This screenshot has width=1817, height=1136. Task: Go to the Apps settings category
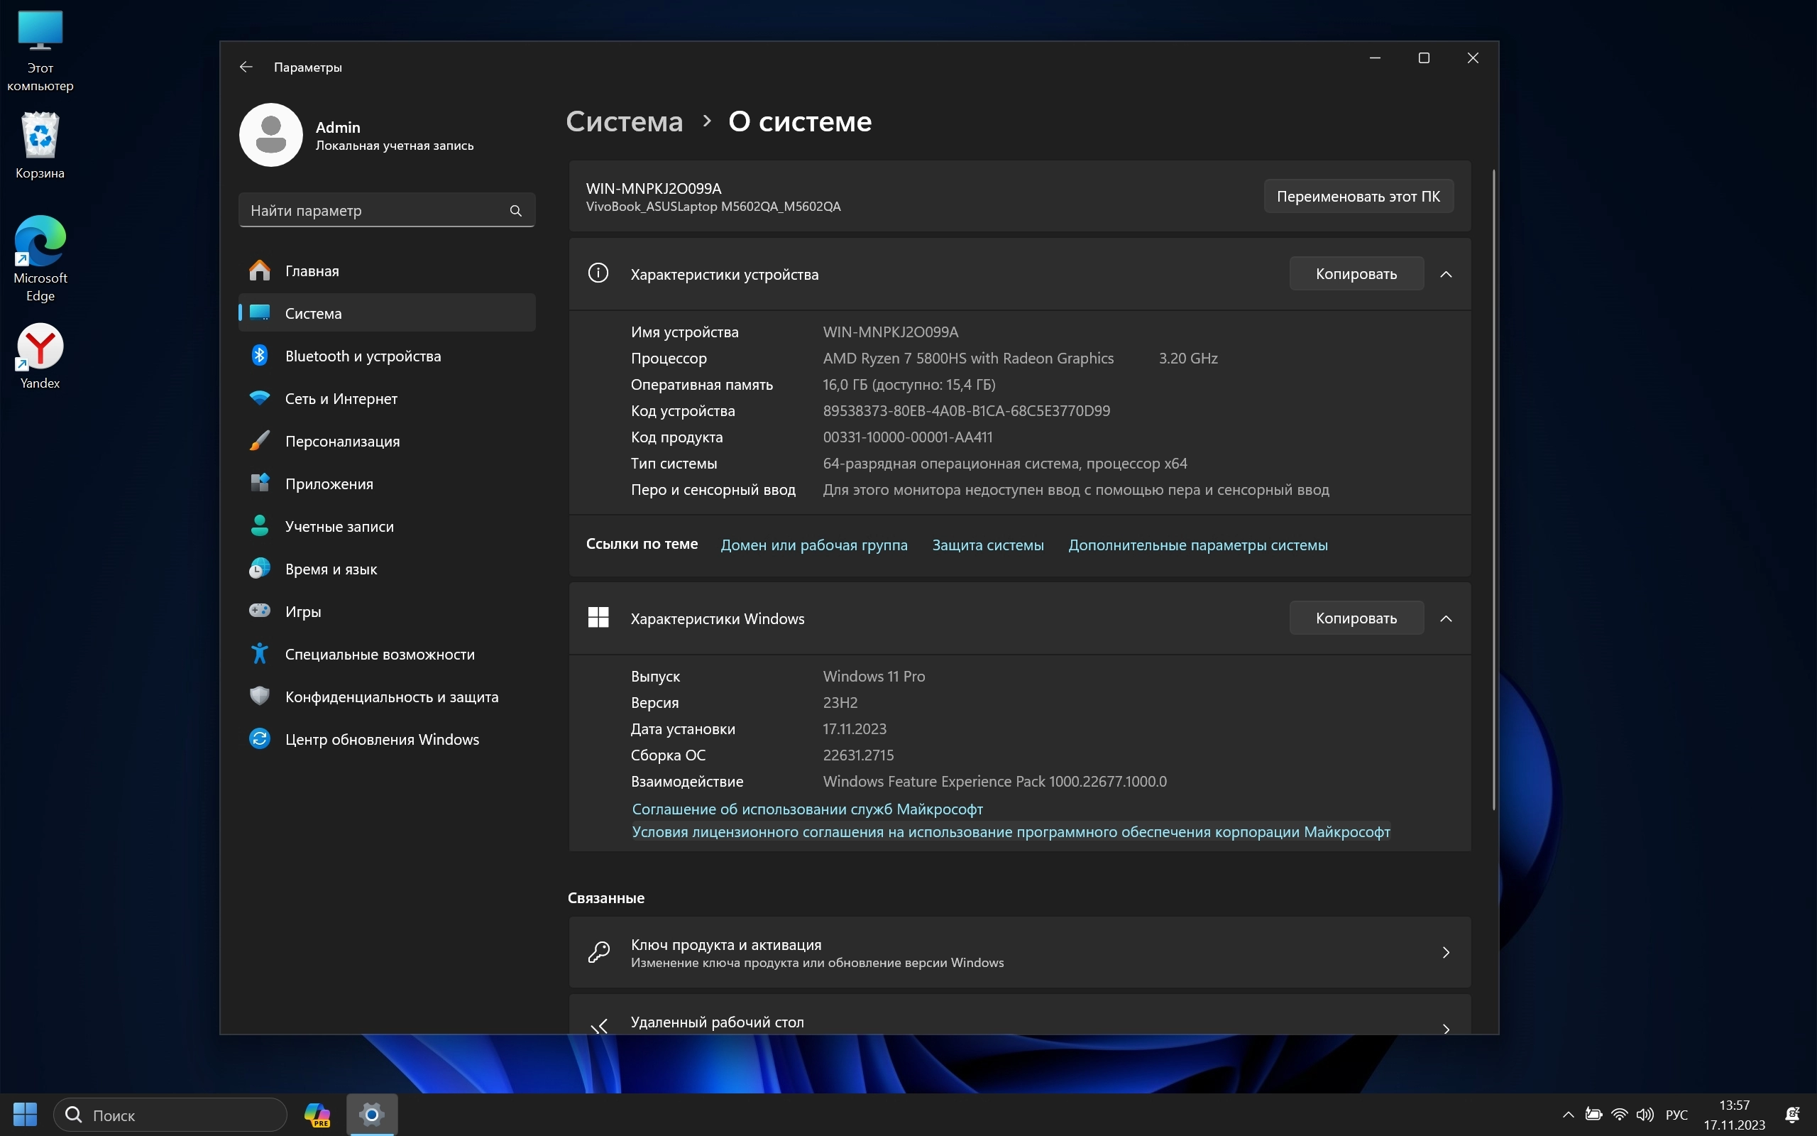point(329,484)
